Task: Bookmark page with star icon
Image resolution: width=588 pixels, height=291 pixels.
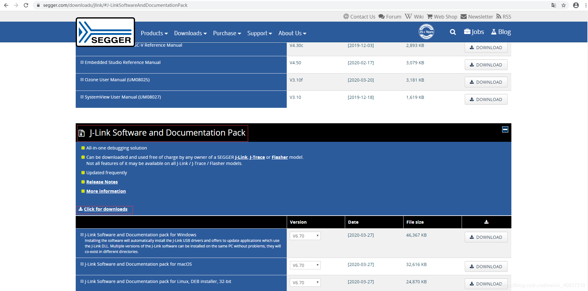Action: click(564, 5)
